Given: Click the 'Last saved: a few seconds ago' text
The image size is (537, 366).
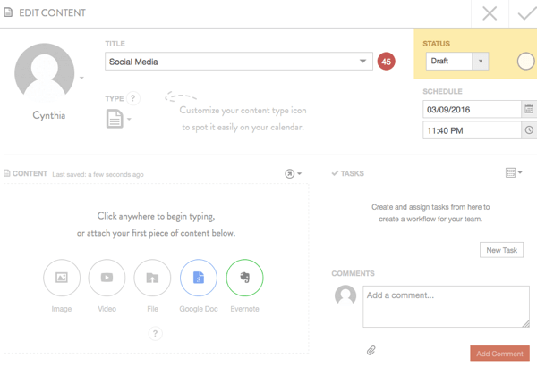Looking at the screenshot, I should click(x=98, y=174).
